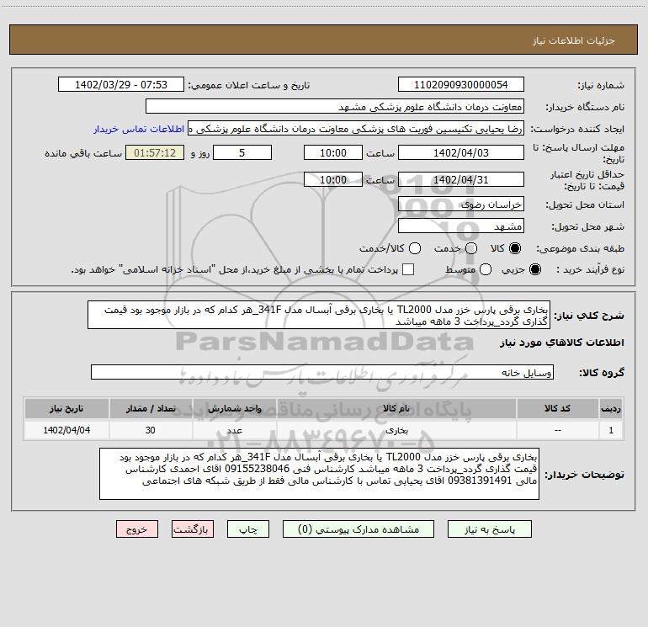Click the خراسان رضوی province field
648x627 pixels.
tap(461, 205)
